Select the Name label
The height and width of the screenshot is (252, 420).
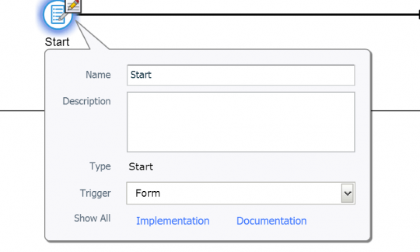[x=98, y=75]
